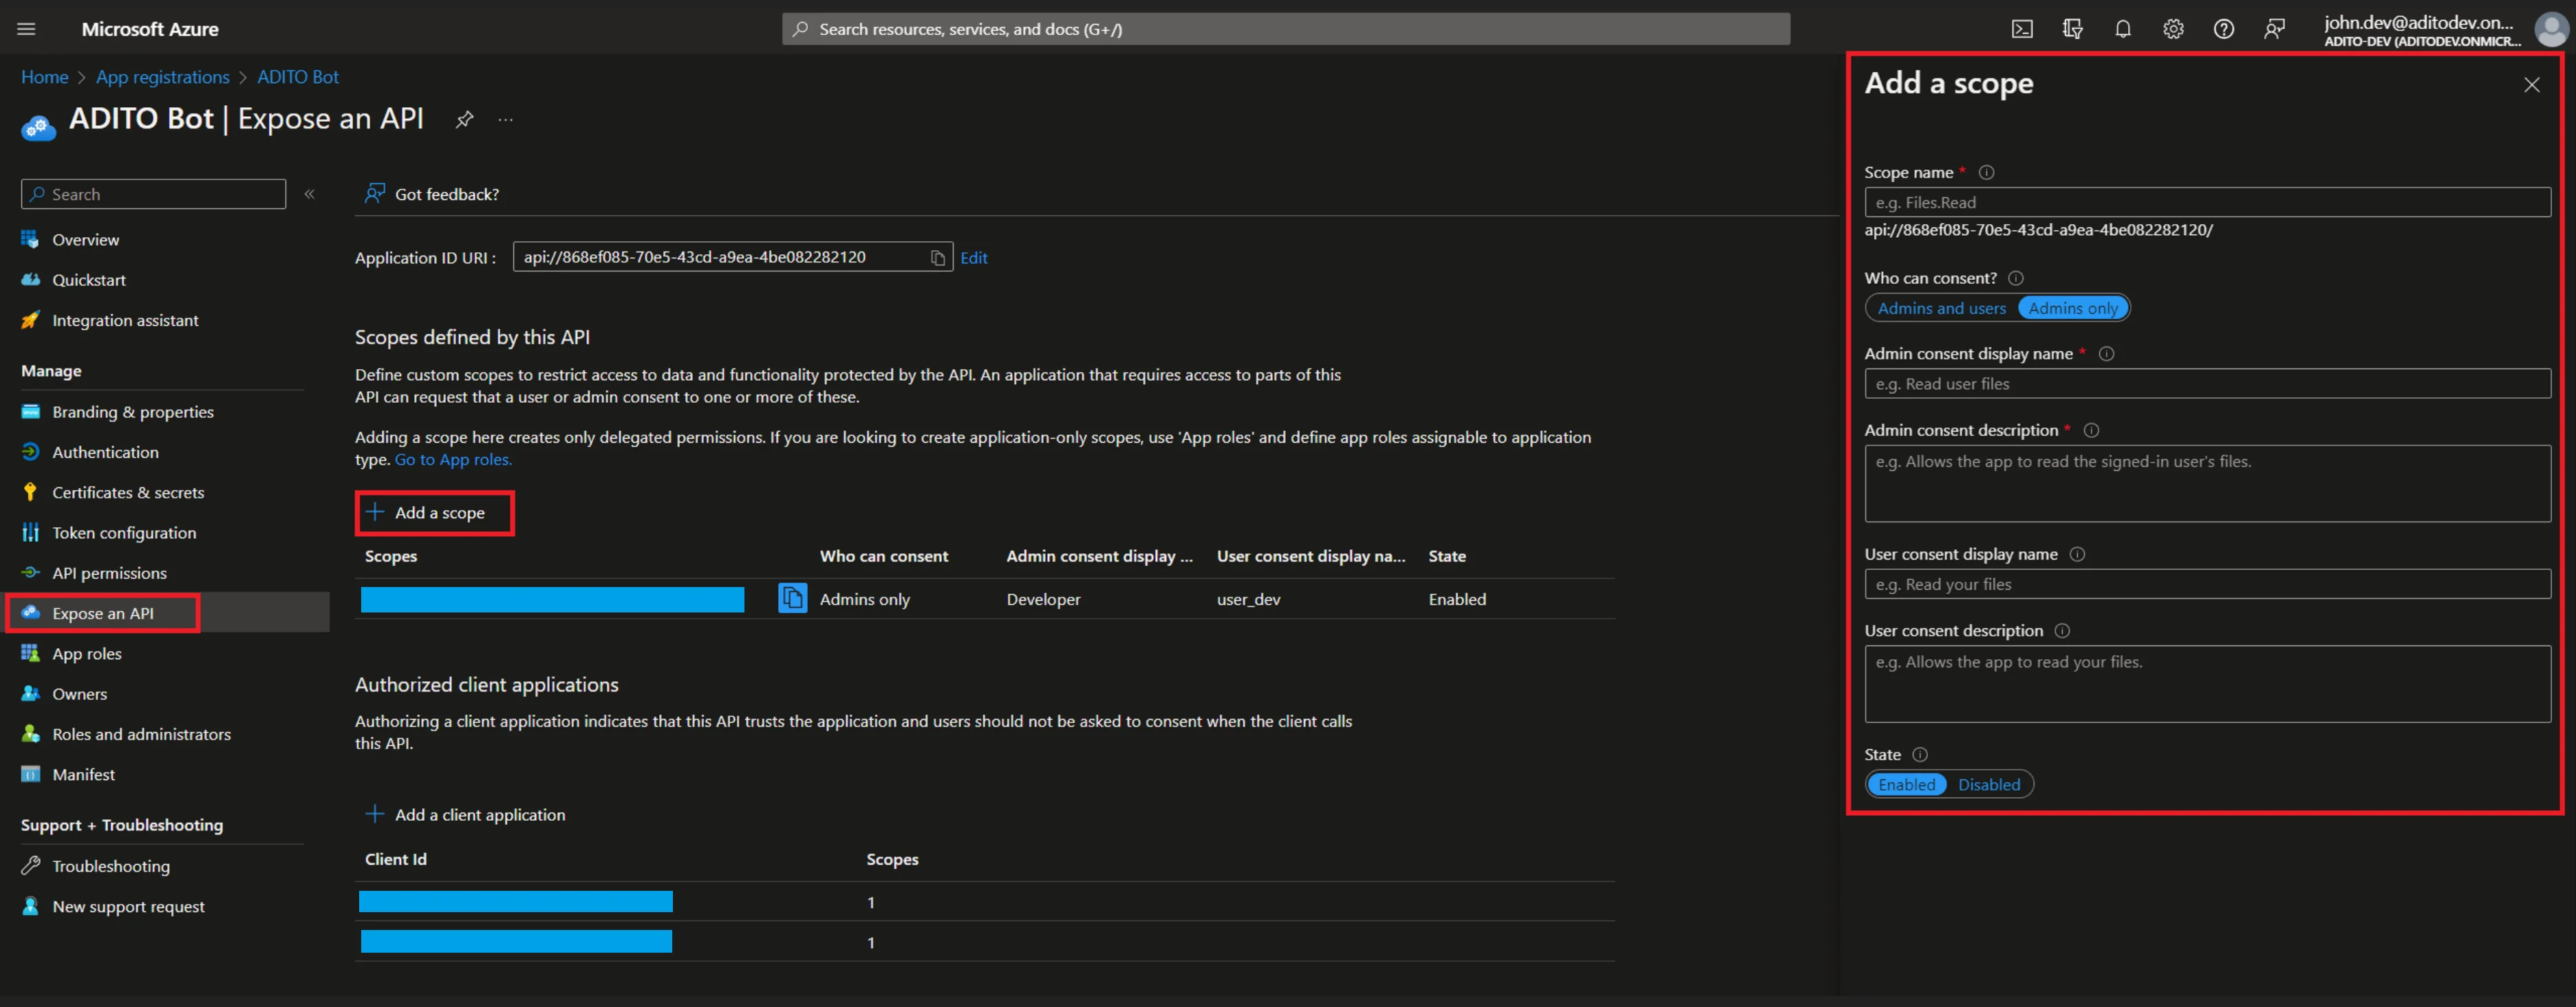Show Admin consent description info icon
The width and height of the screenshot is (2576, 1007).
pyautogui.click(x=2091, y=430)
